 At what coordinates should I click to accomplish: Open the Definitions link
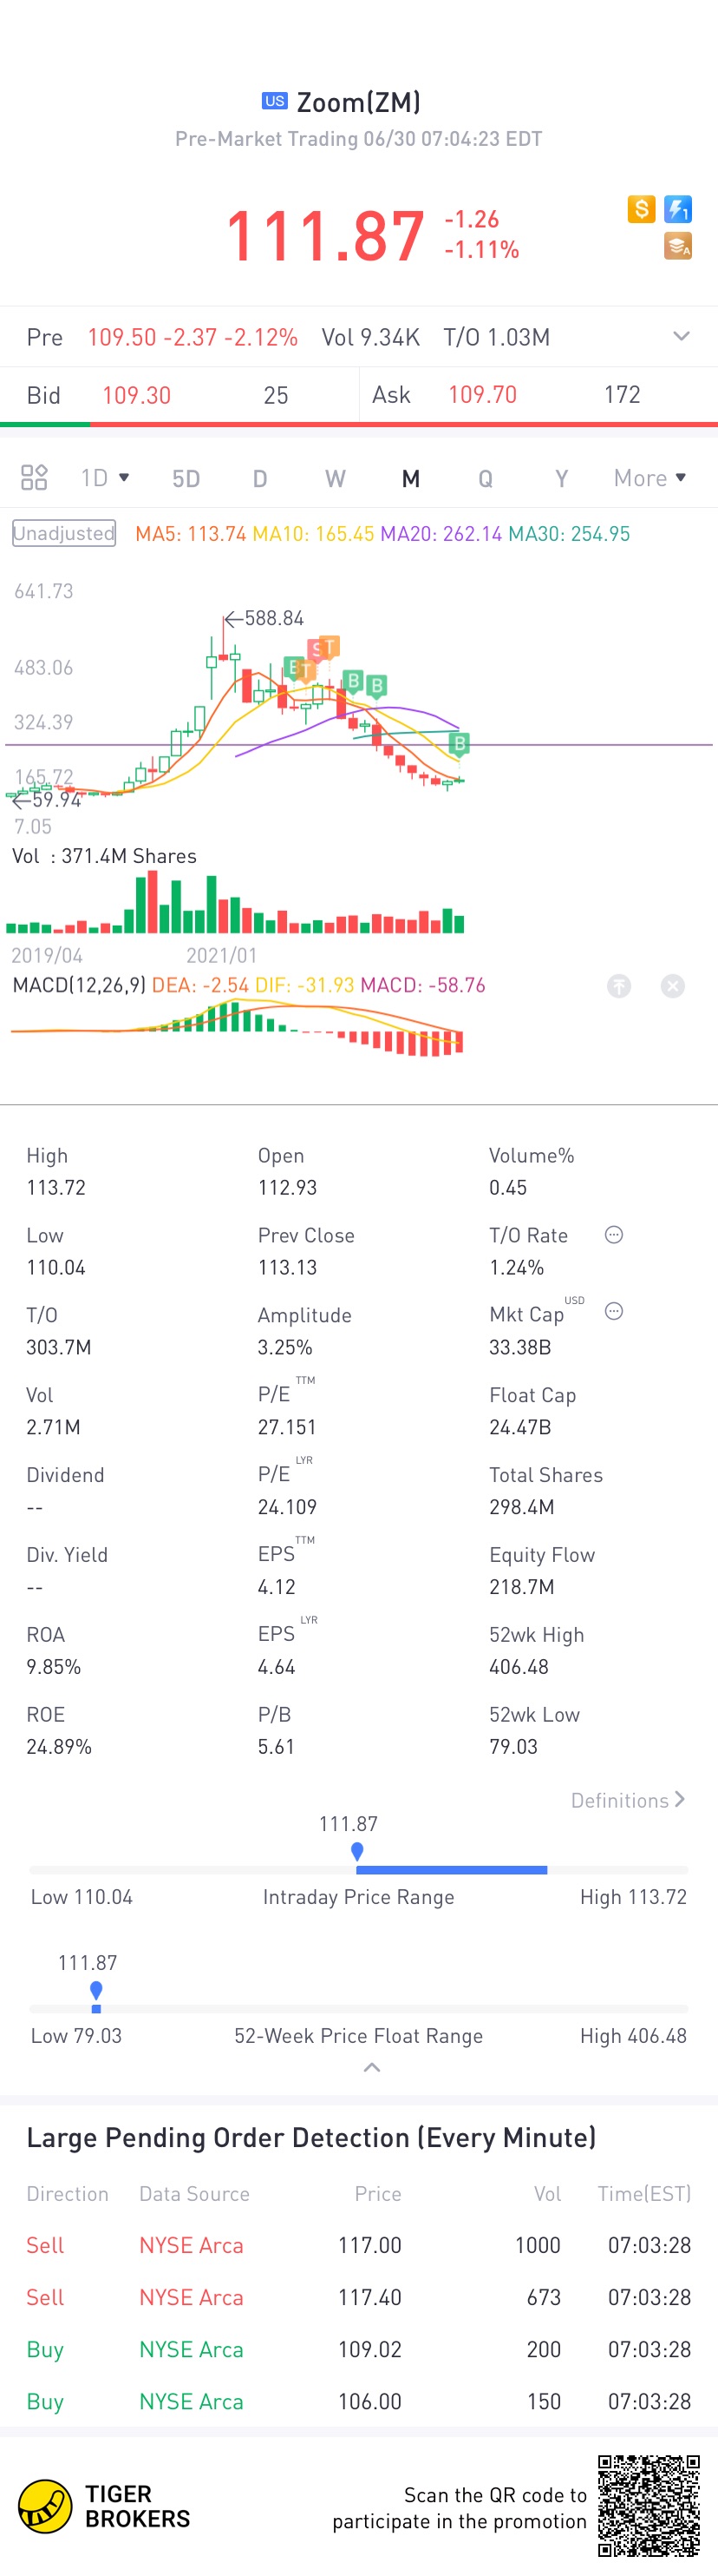pyautogui.click(x=627, y=1800)
